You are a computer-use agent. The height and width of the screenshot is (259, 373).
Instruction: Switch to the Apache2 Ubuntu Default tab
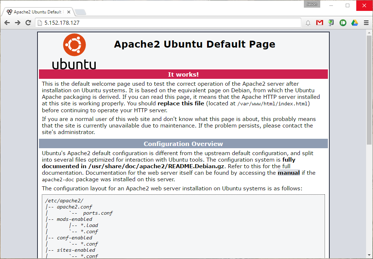click(x=36, y=12)
